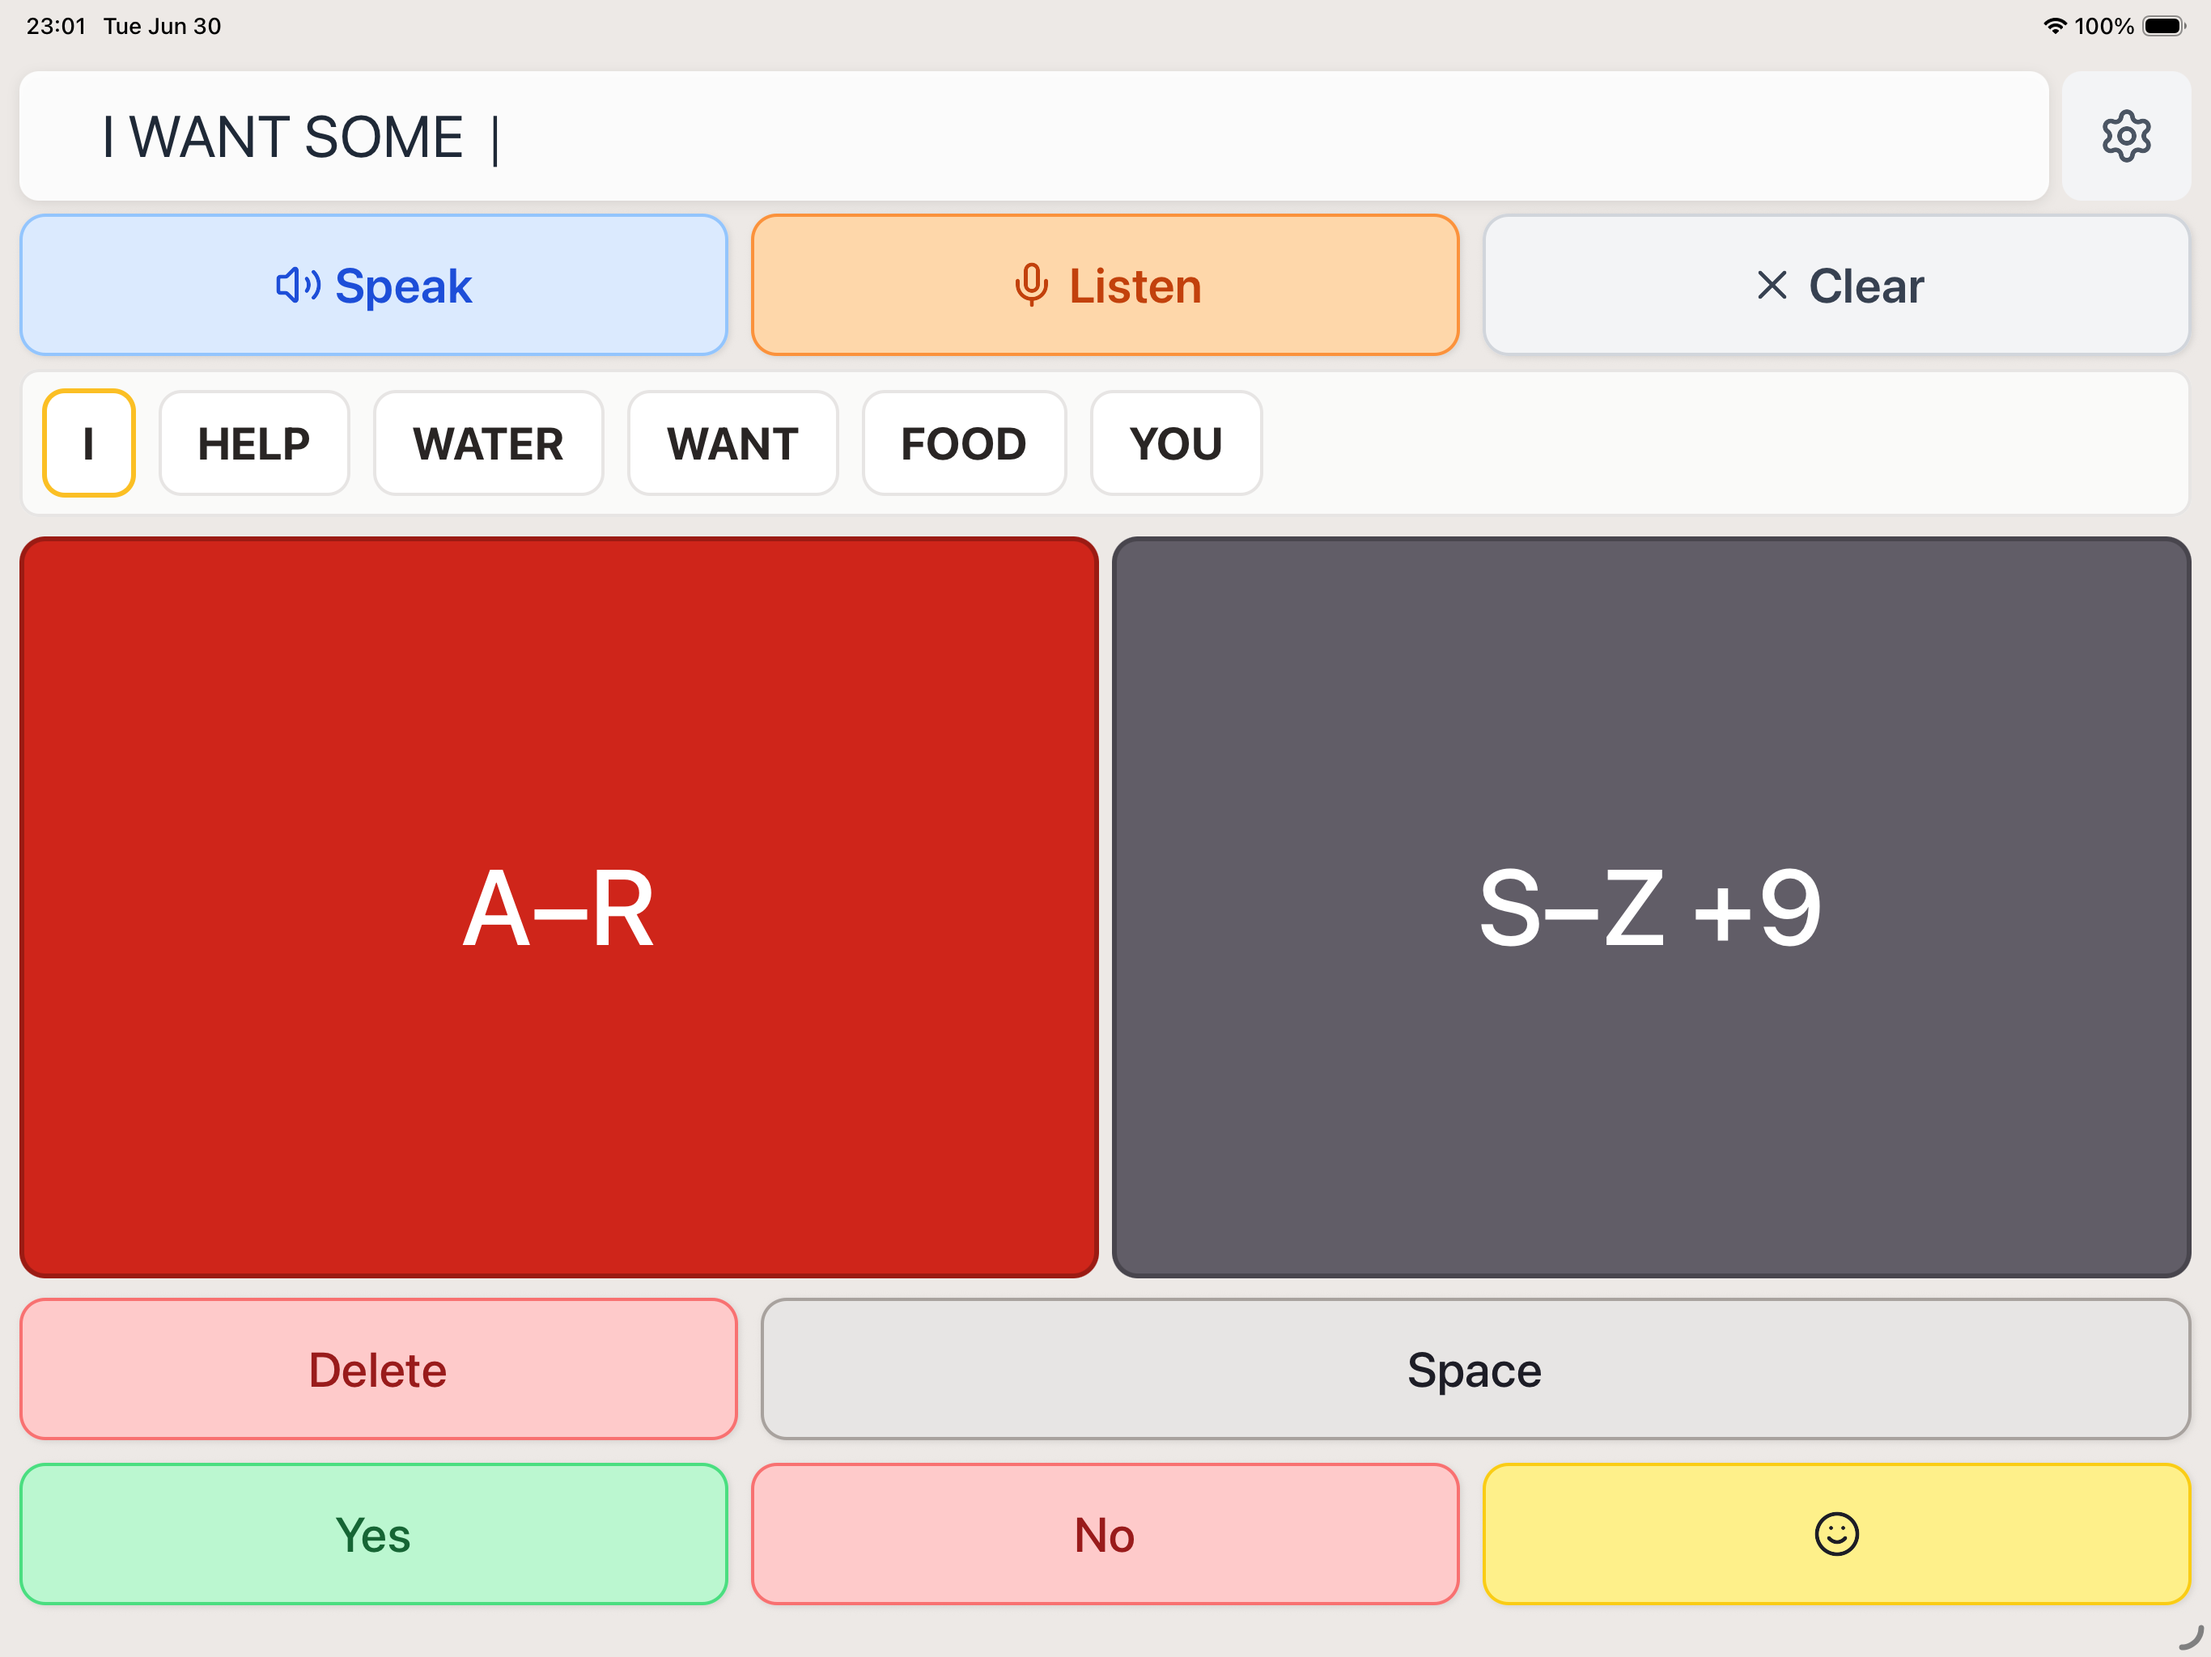This screenshot has width=2211, height=1657.
Task: Choose the WANT word suggestion
Action: click(732, 443)
